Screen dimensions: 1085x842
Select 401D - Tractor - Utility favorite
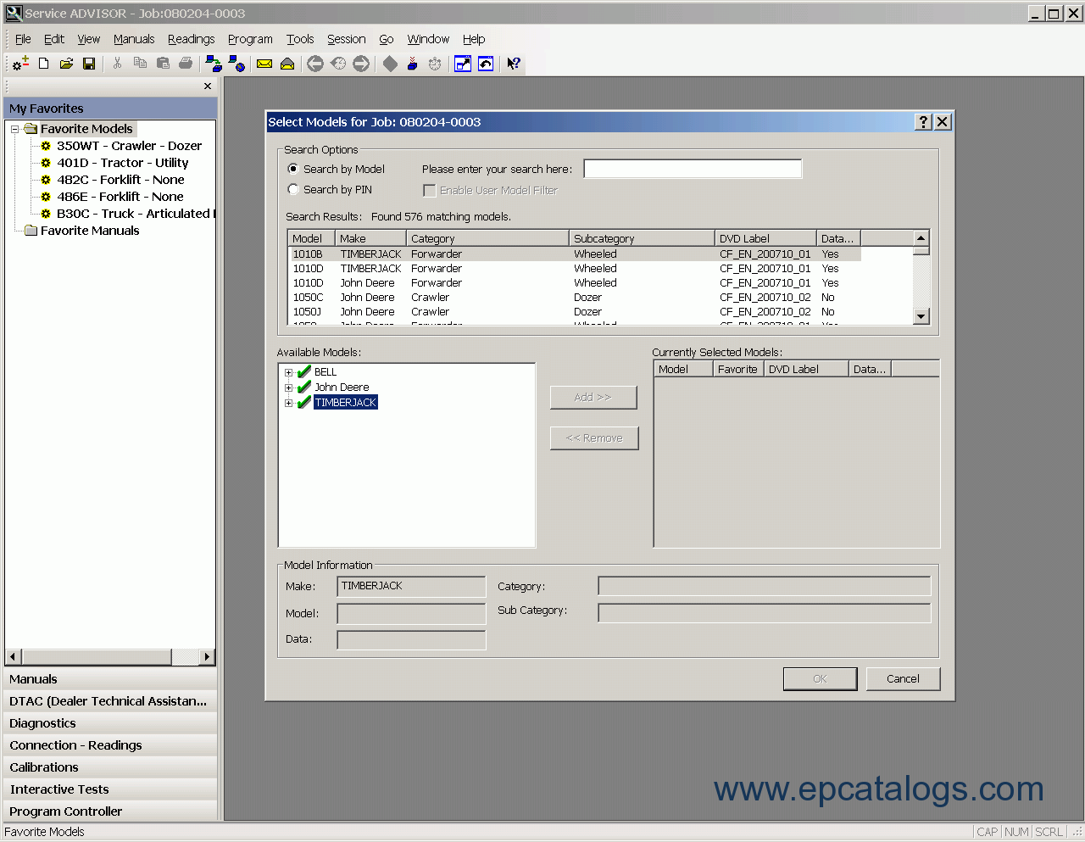click(122, 163)
